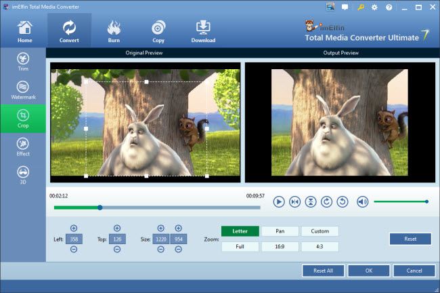Open the 3D settings tool

click(23, 175)
